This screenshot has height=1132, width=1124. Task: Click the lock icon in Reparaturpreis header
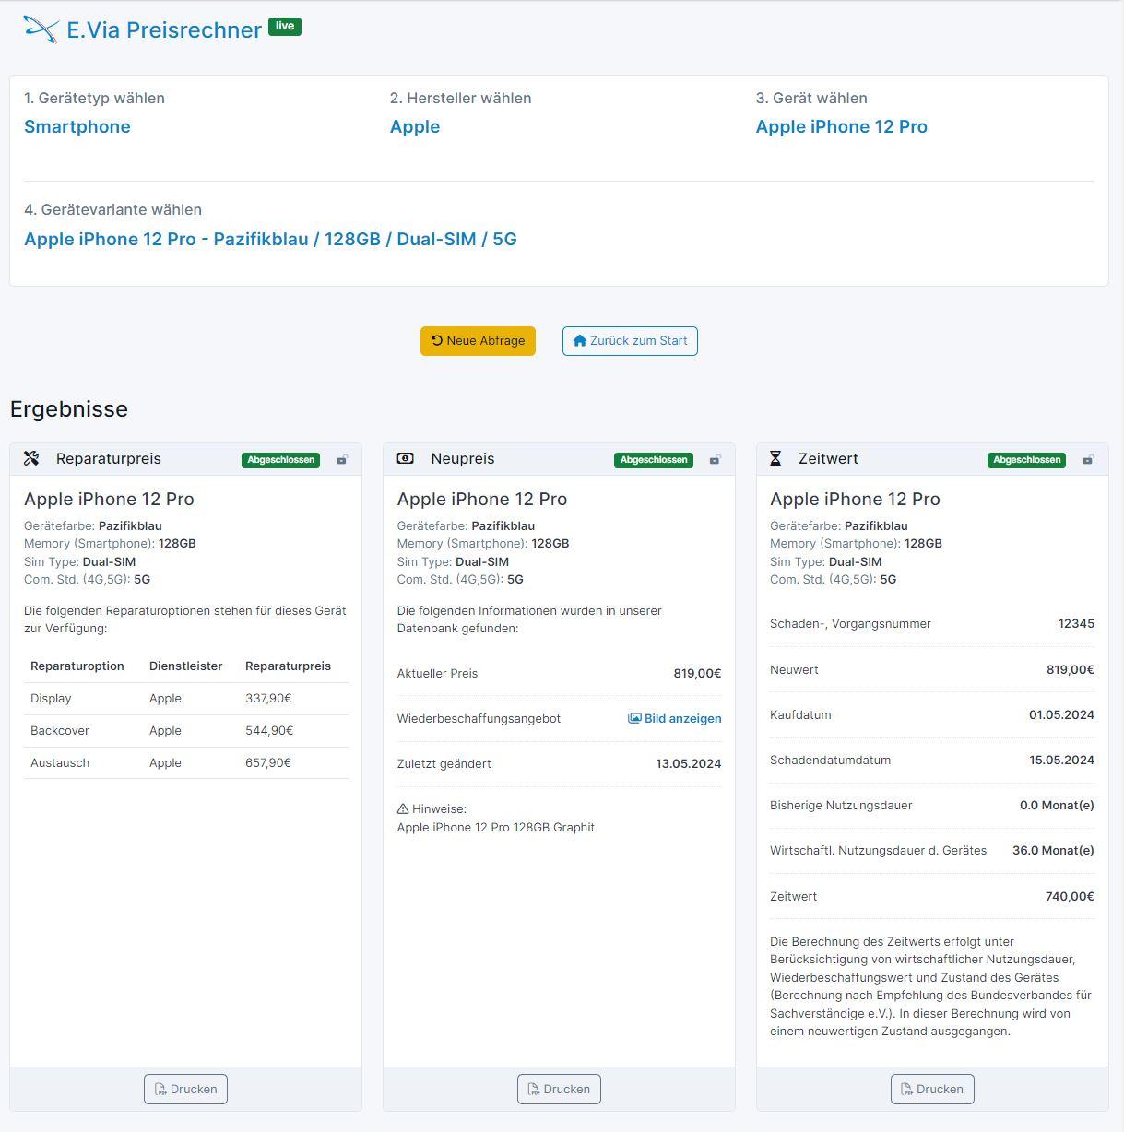pyautogui.click(x=342, y=459)
